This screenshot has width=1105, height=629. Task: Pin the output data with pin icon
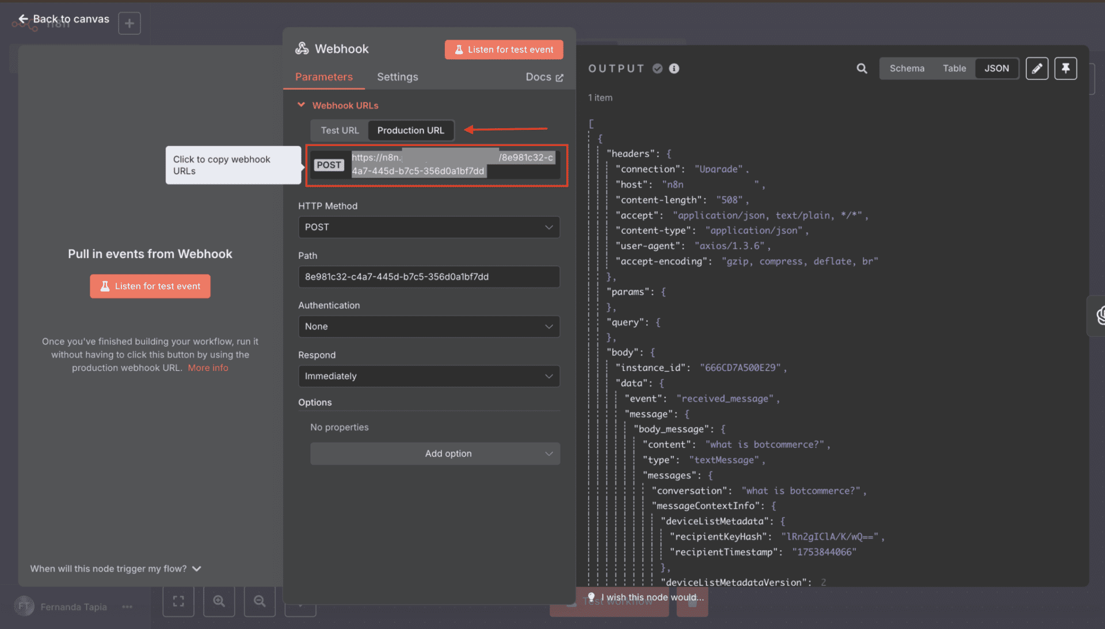click(x=1065, y=68)
